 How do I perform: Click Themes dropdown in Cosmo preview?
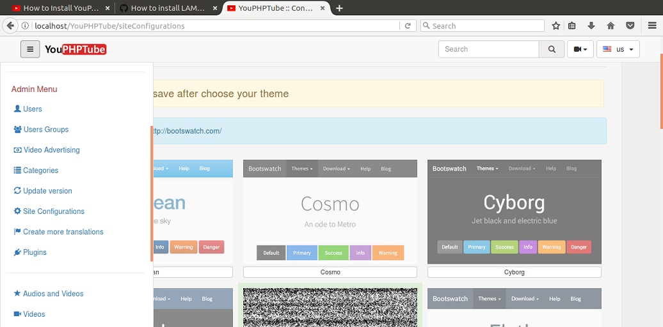tap(302, 169)
